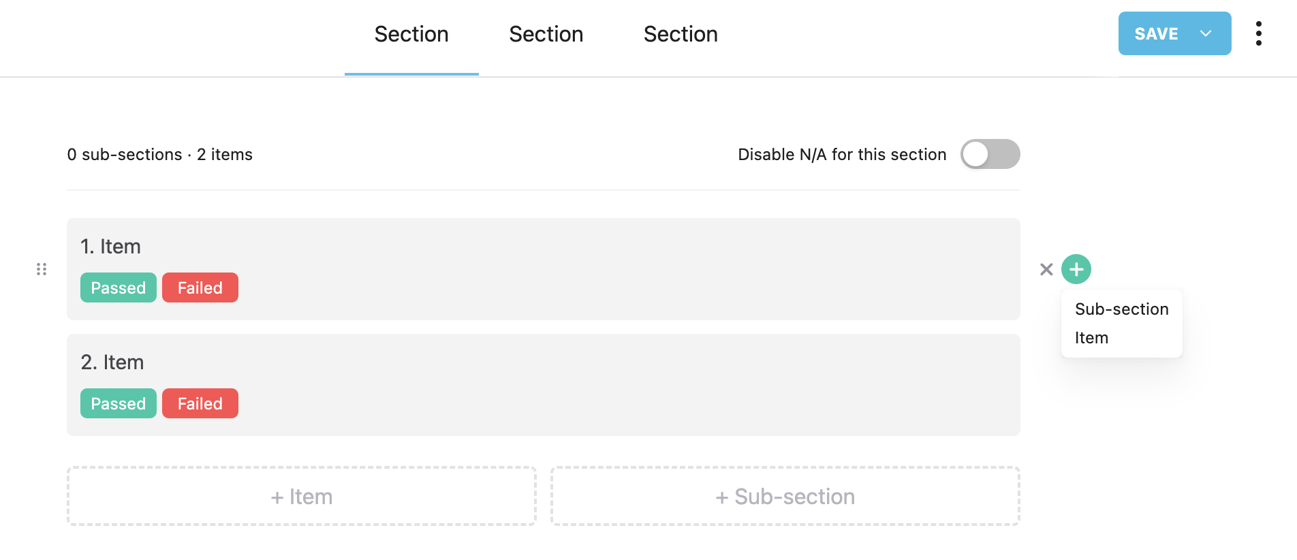Open the third Section tab
Viewport: 1297px width, 560px height.
point(681,34)
